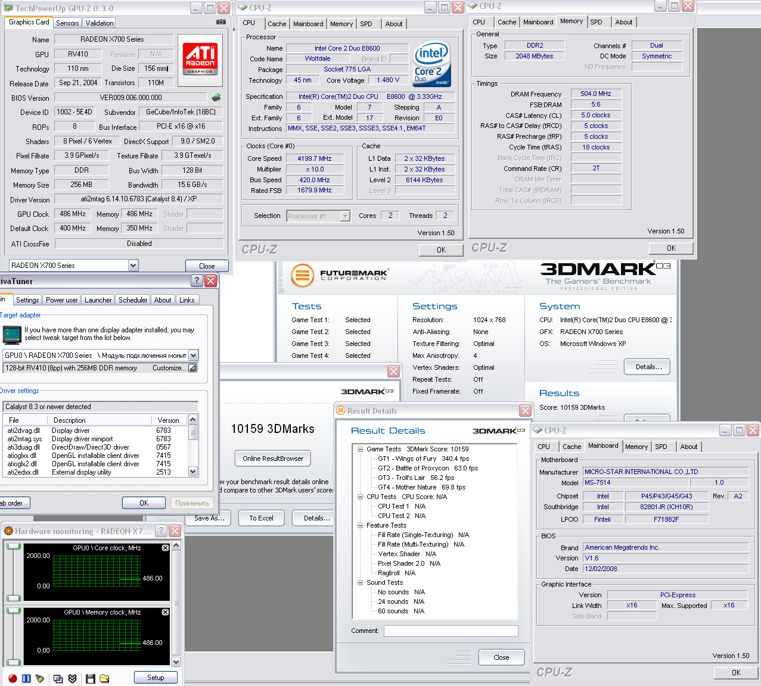
Task: Click the top slider handle beside the Memory clock graph
Action: click(x=13, y=611)
